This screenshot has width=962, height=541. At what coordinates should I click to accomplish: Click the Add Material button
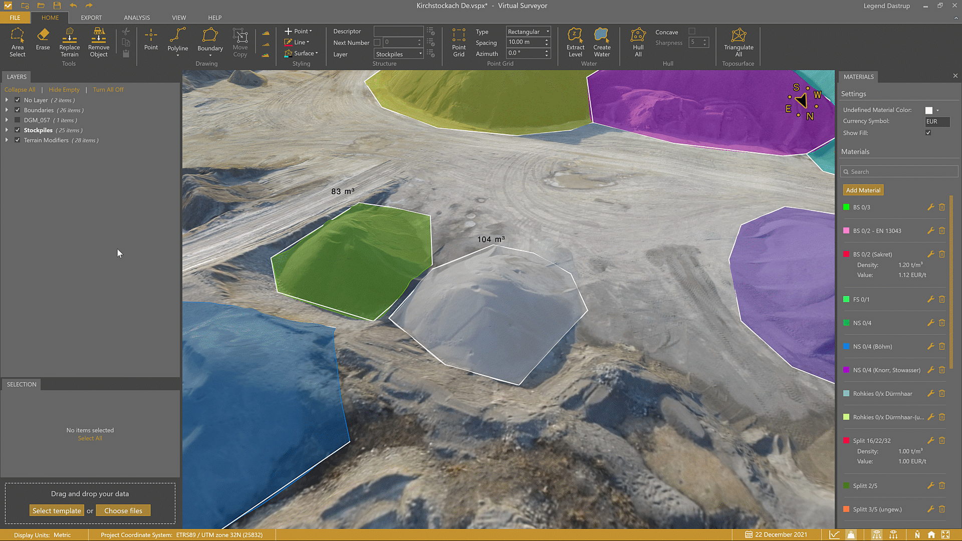[x=863, y=190]
